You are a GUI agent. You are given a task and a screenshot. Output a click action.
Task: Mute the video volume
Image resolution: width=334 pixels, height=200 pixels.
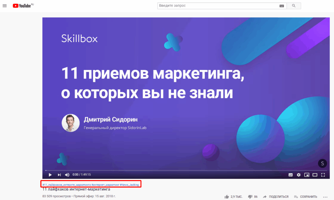point(67,175)
